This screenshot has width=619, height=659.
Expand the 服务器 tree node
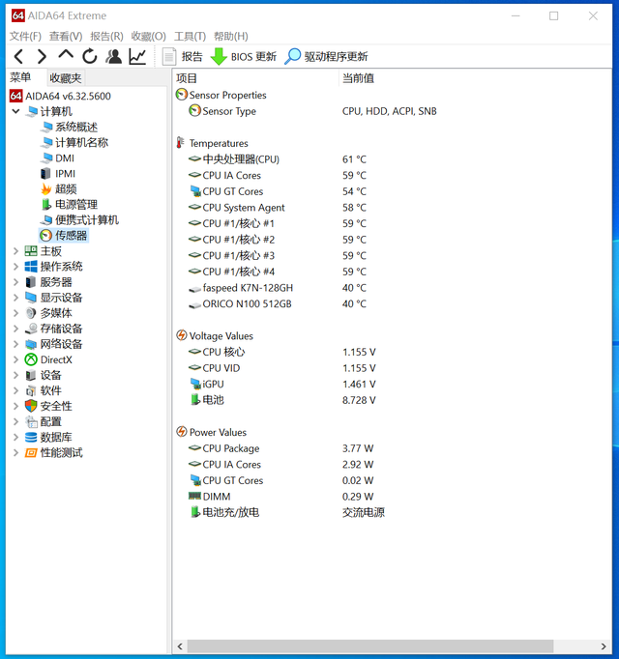pos(16,282)
